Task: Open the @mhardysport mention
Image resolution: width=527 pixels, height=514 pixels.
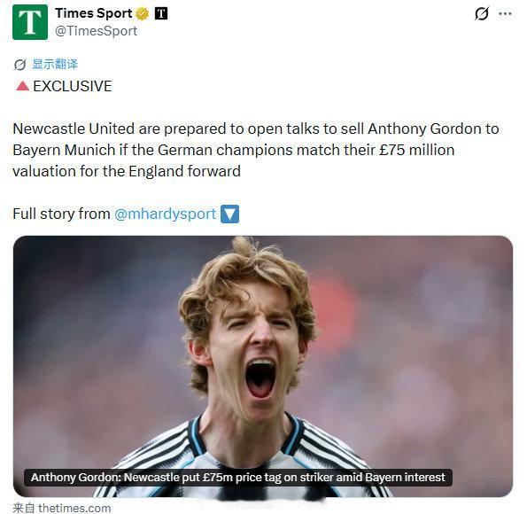Action: click(x=166, y=214)
